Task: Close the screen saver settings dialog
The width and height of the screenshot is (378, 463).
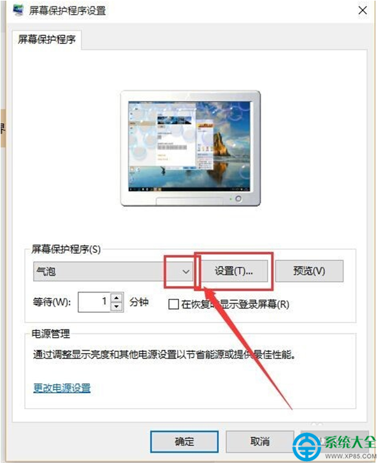Action: click(363, 10)
